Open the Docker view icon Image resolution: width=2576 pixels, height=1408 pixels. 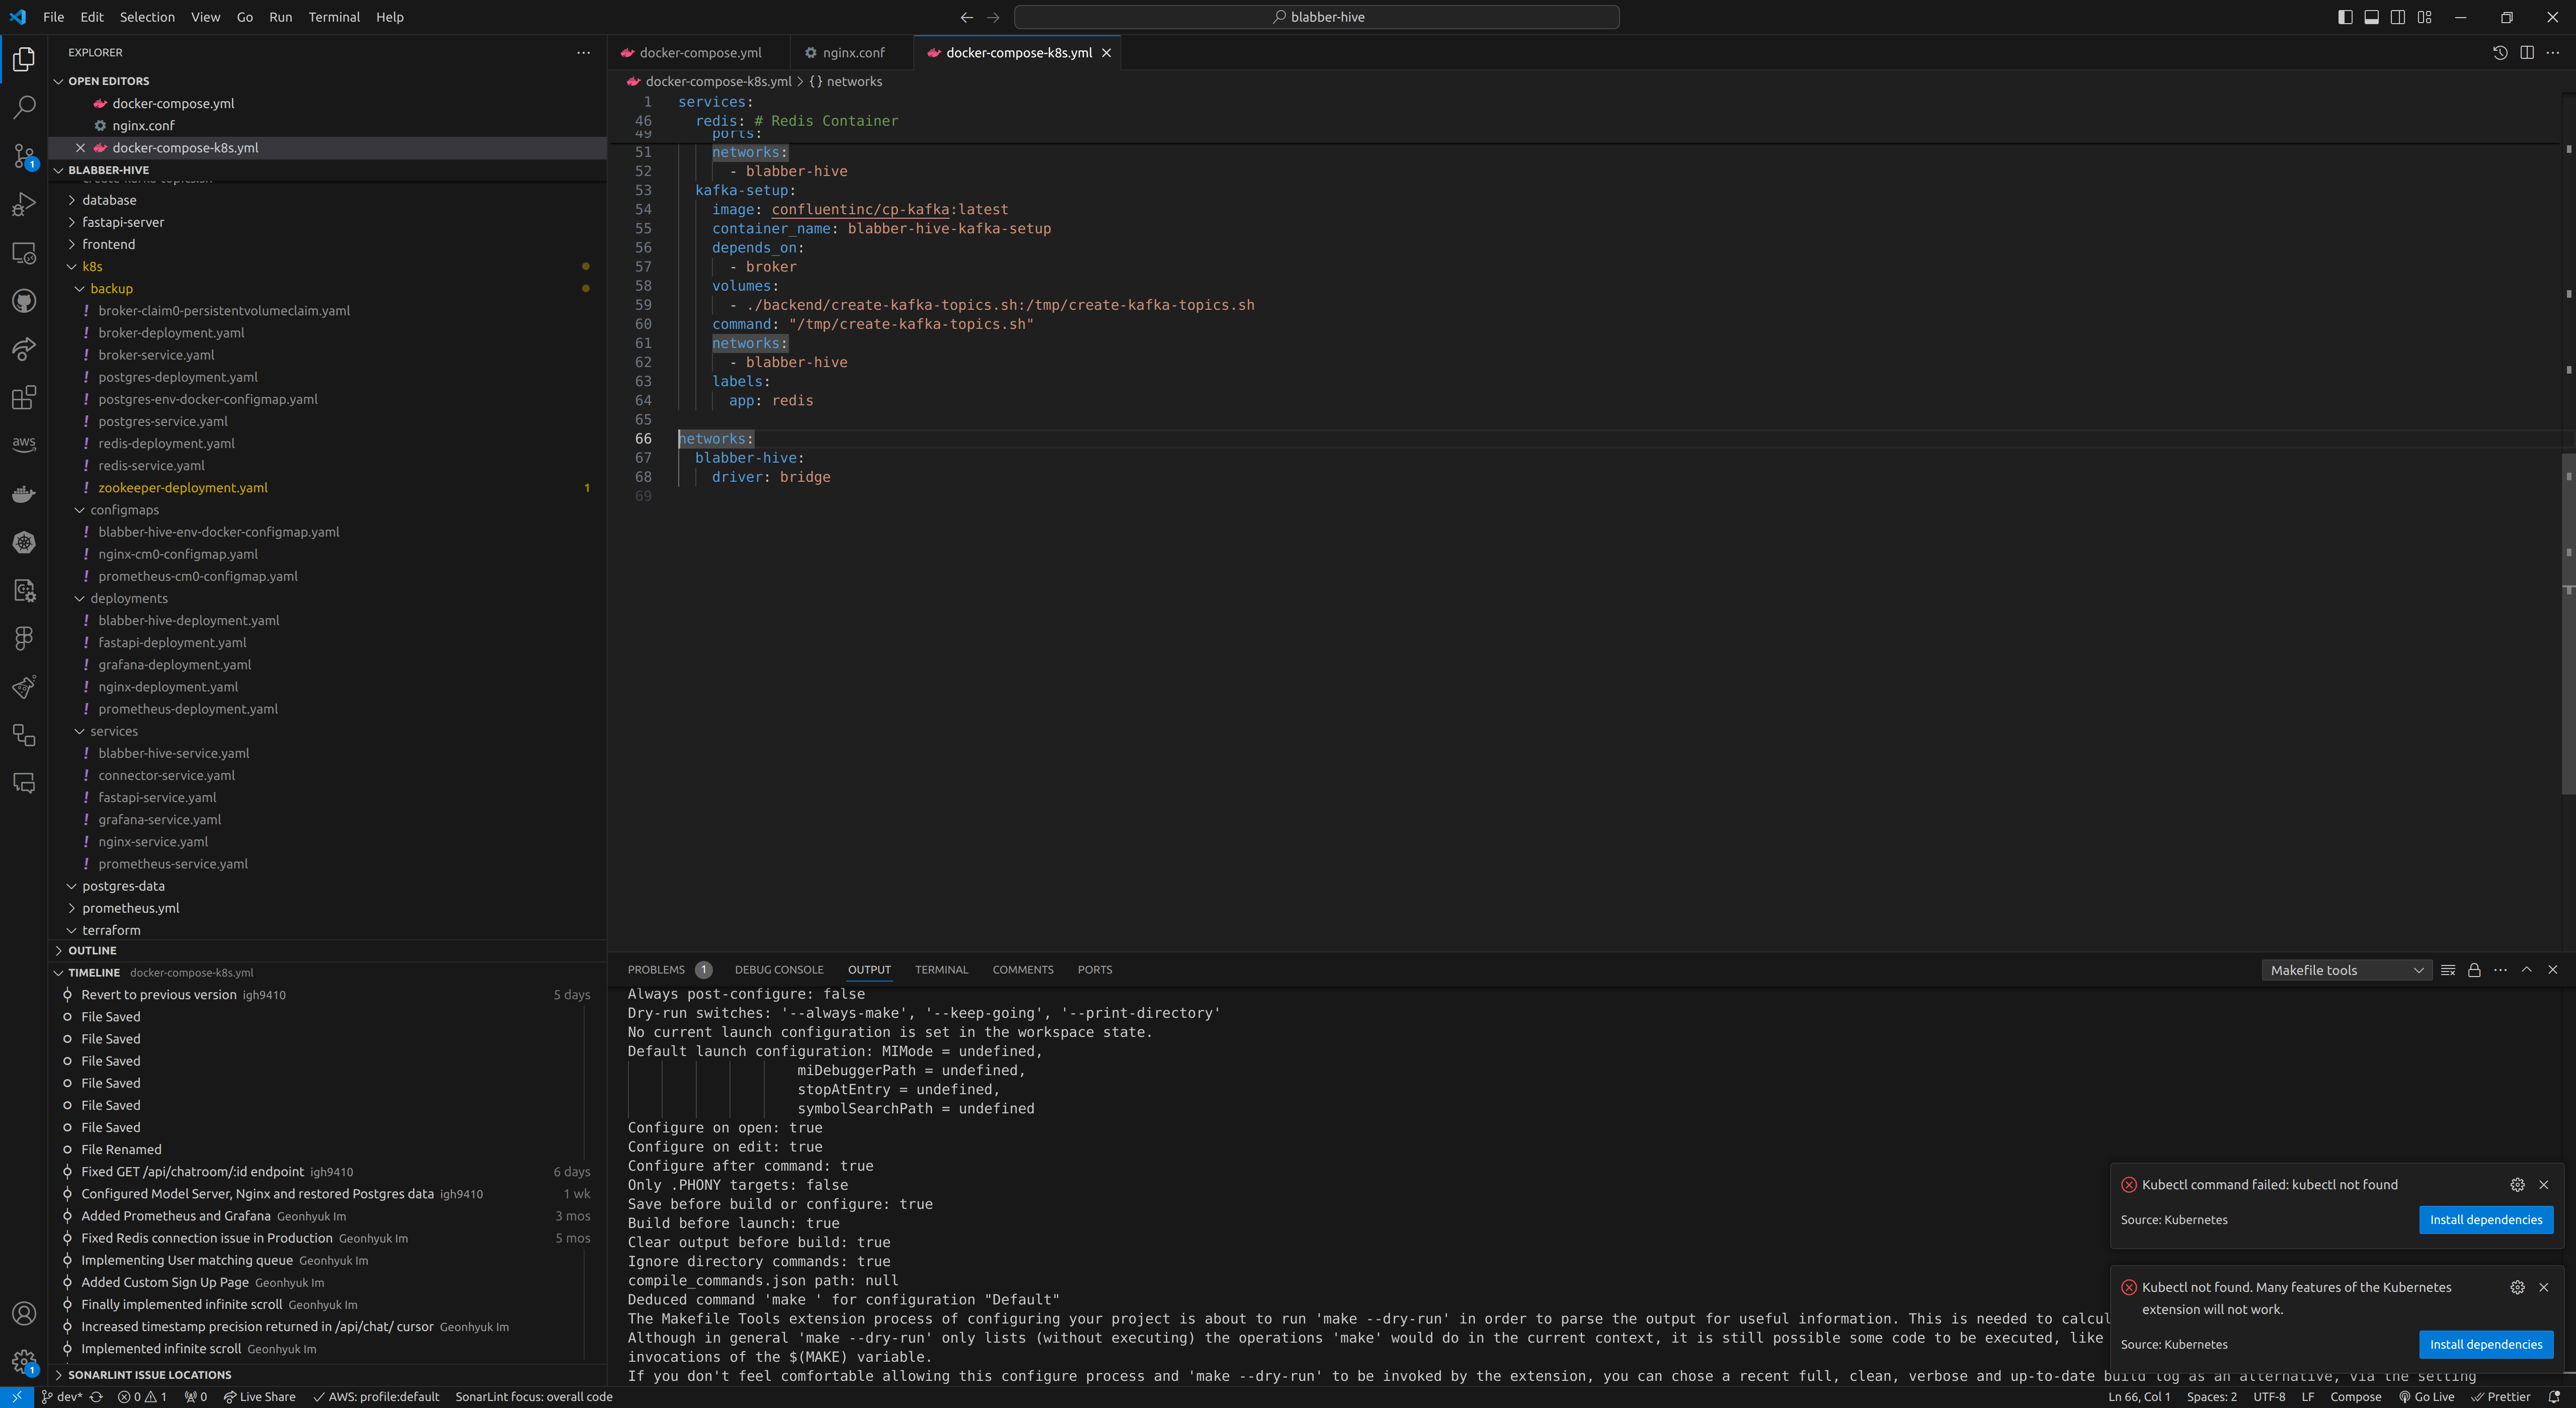pos(24,494)
